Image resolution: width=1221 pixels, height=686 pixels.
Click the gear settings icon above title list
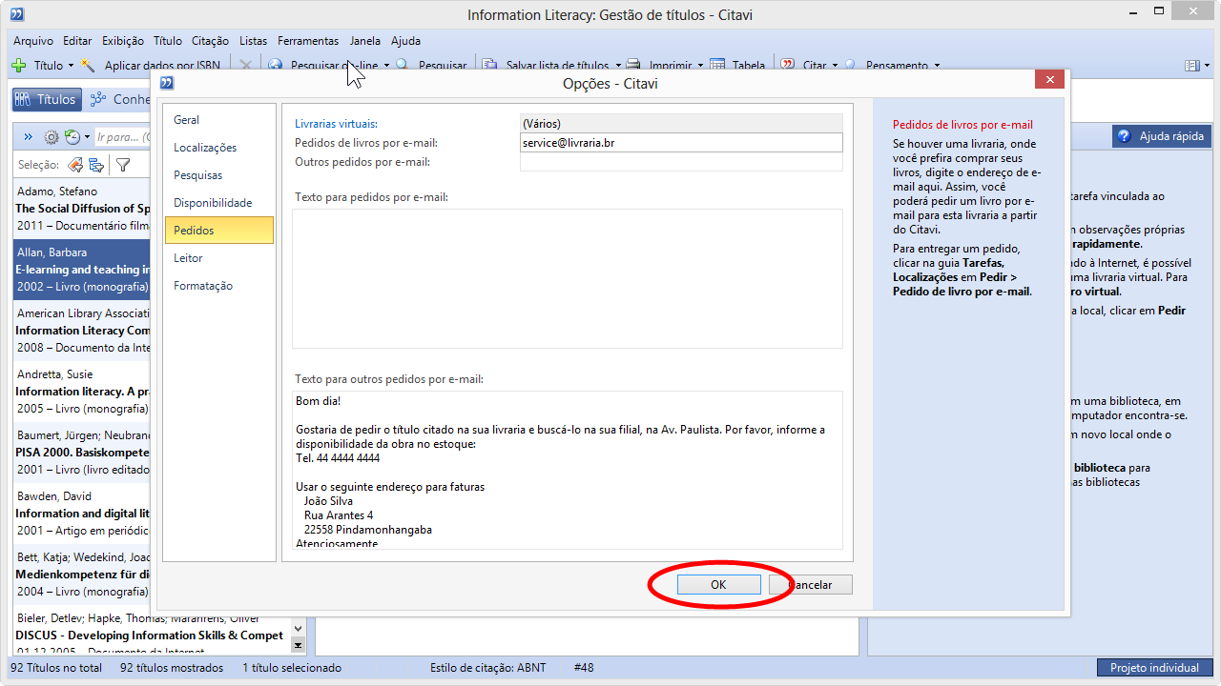52,137
